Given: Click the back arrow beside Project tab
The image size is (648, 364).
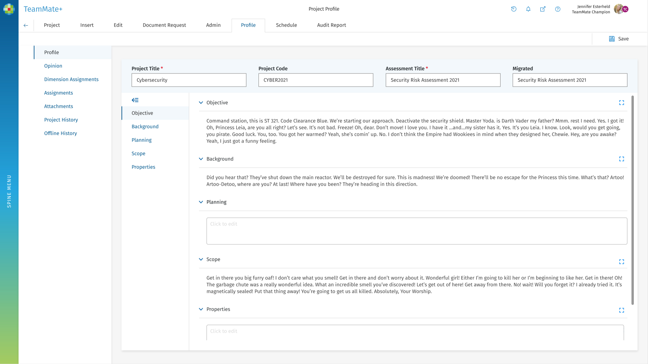Looking at the screenshot, I should [x=26, y=25].
